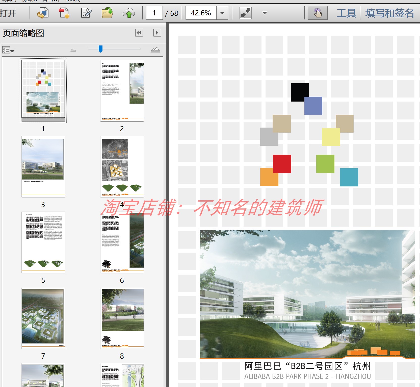
Task: Click the title text ALIBABA B2B PARK PHASE 2
Action: 286,376
